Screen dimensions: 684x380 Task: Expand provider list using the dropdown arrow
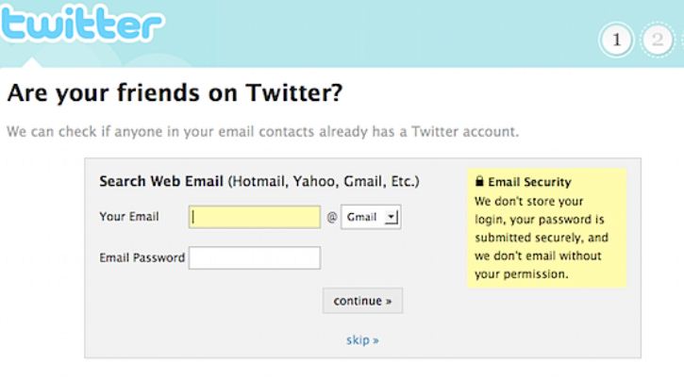(x=392, y=218)
